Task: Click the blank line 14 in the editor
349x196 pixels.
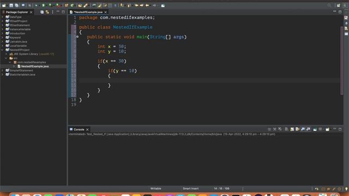Action: [209, 81]
